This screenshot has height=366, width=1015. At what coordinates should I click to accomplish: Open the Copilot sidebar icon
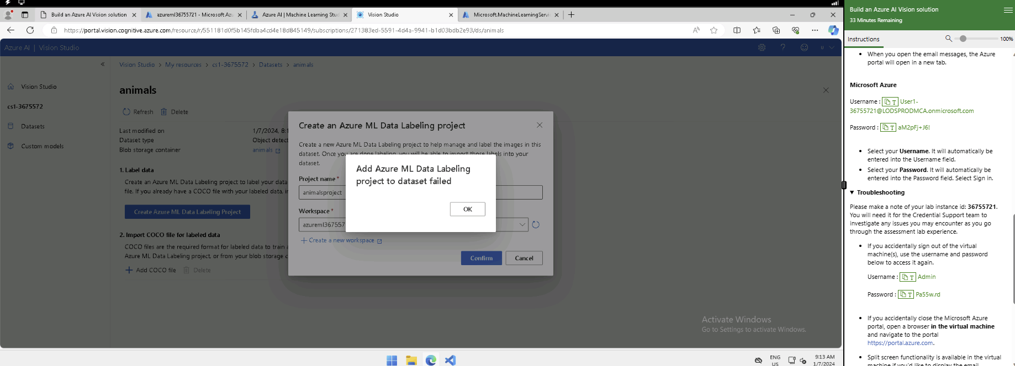click(833, 30)
